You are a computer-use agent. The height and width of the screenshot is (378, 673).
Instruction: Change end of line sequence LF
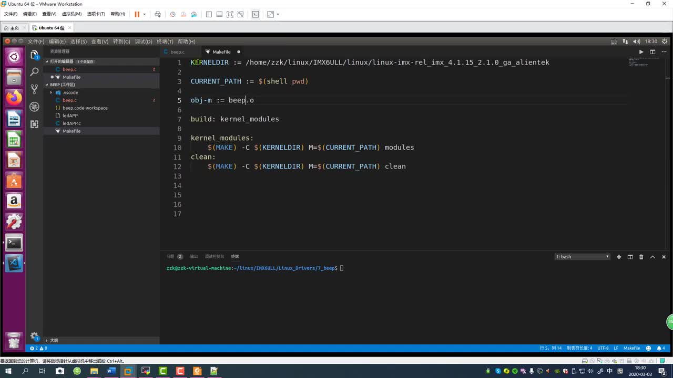coord(616,348)
